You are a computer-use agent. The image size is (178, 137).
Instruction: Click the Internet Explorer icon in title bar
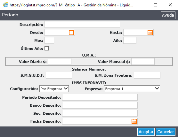(x=5, y=5)
